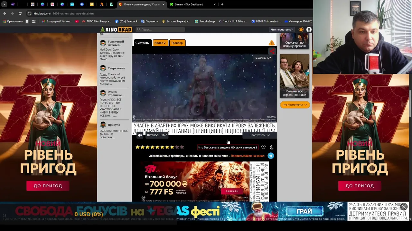The height and width of the screenshot is (231, 412).
Task: Open Фильмы про евреев: комедии thumbnail
Action: (x=295, y=76)
